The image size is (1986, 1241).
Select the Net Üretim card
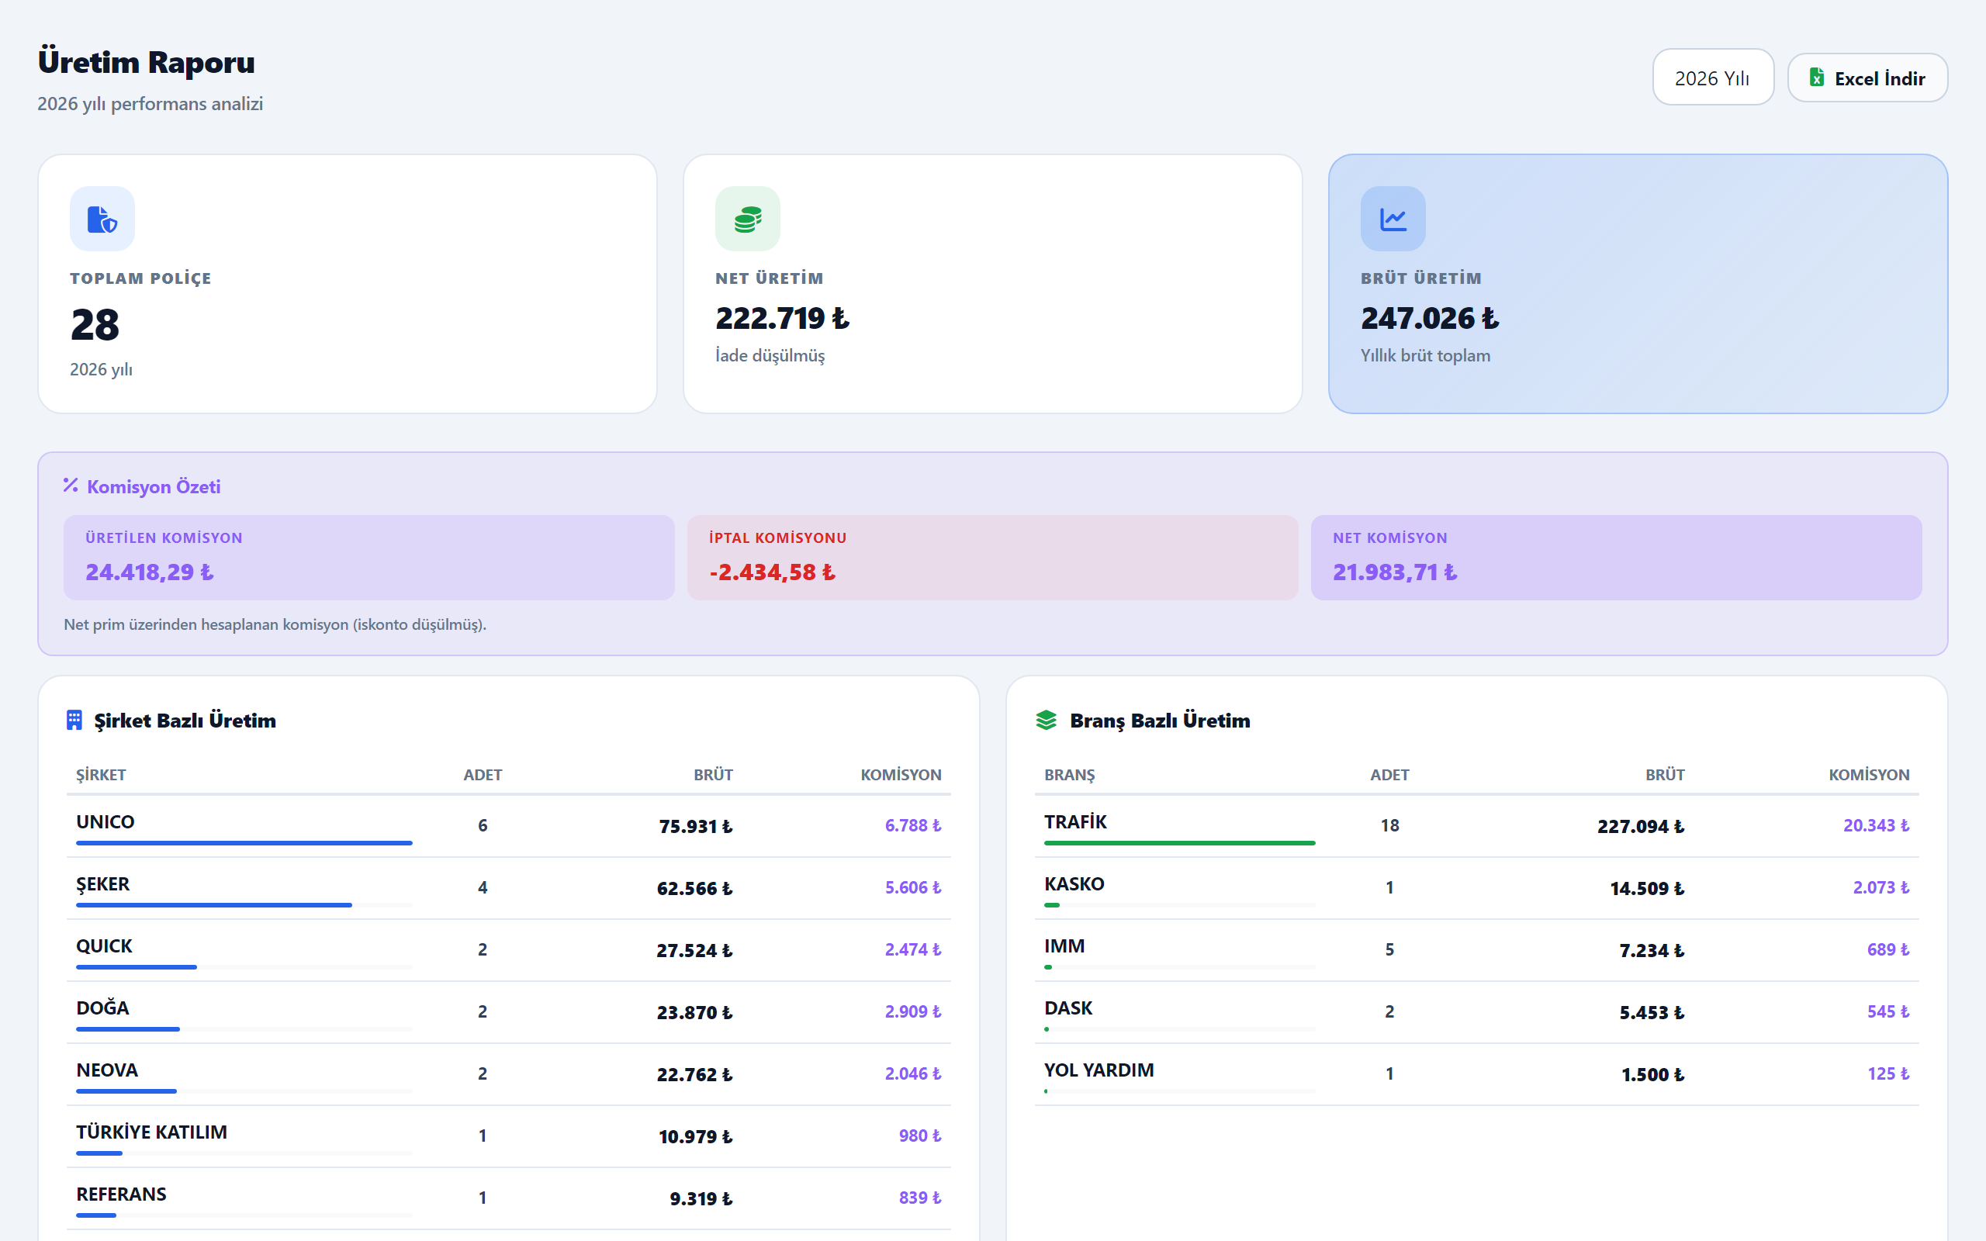click(x=992, y=284)
